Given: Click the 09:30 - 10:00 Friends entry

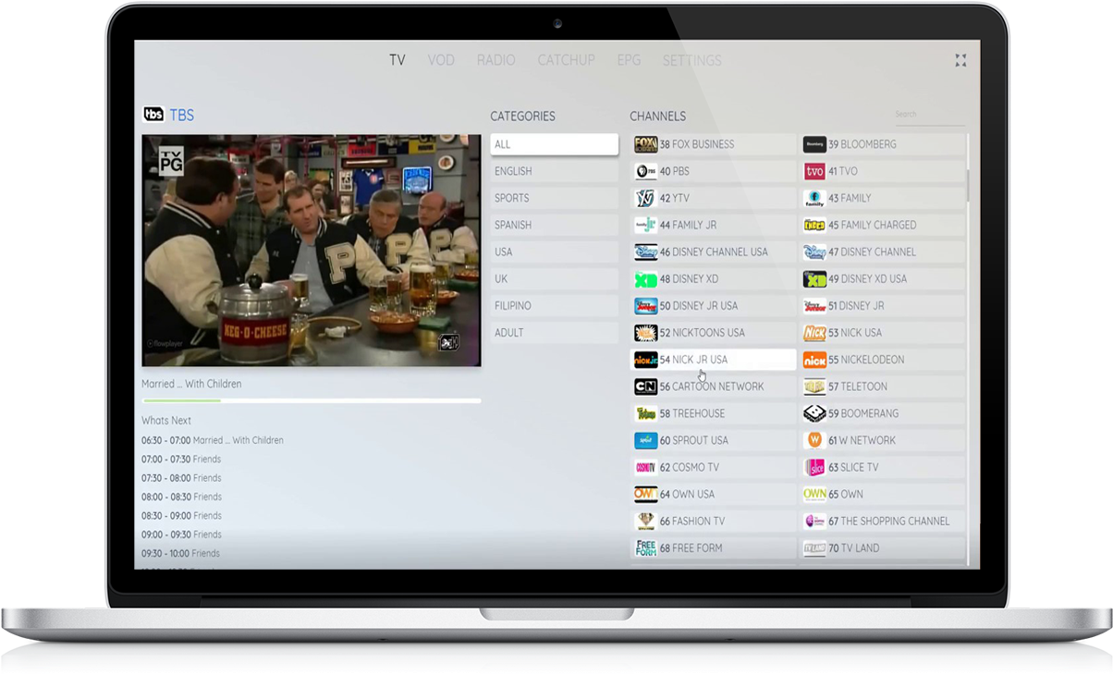Looking at the screenshot, I should coord(181,553).
